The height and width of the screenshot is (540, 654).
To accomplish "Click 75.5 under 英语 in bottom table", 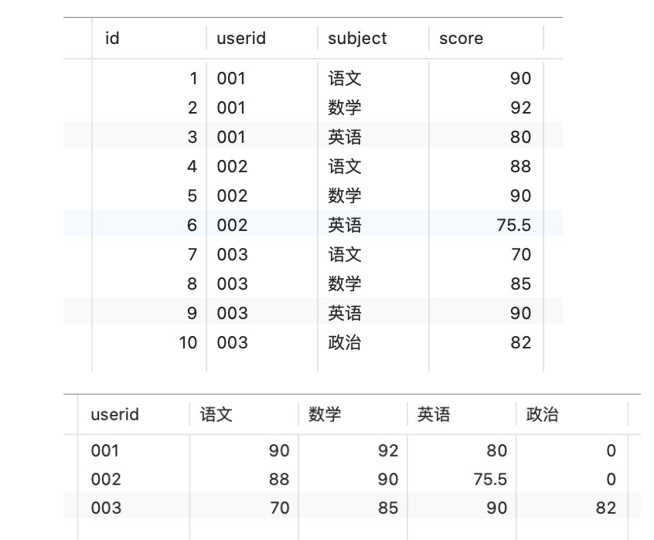I will (490, 480).
